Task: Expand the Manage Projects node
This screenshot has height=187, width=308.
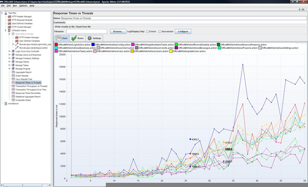Action: point(9,69)
